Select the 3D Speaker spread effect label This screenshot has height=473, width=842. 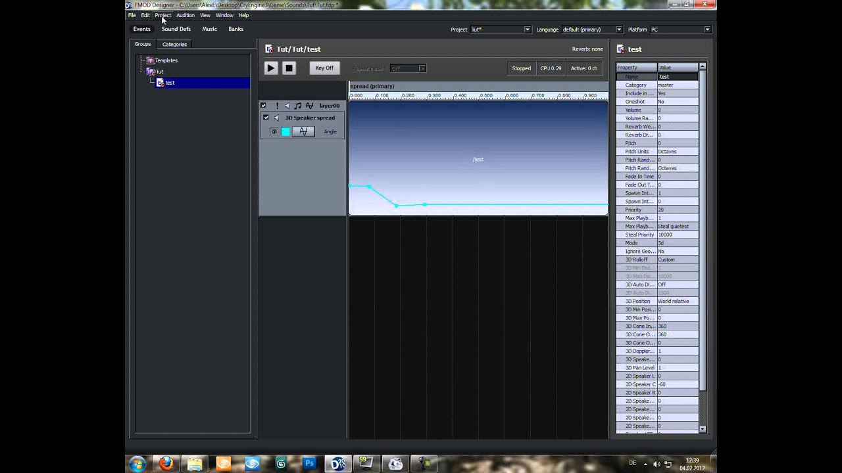pos(310,118)
